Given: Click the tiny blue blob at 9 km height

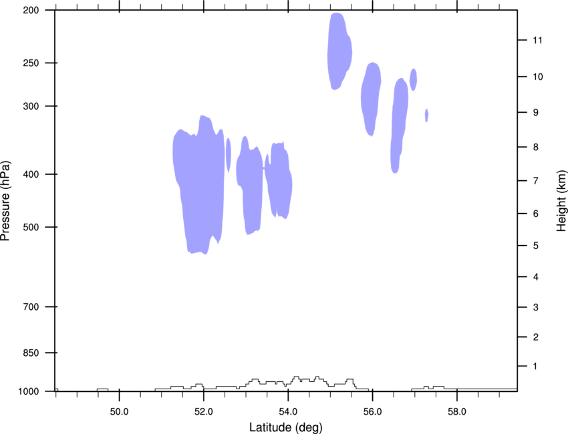Looking at the screenshot, I should click(427, 115).
